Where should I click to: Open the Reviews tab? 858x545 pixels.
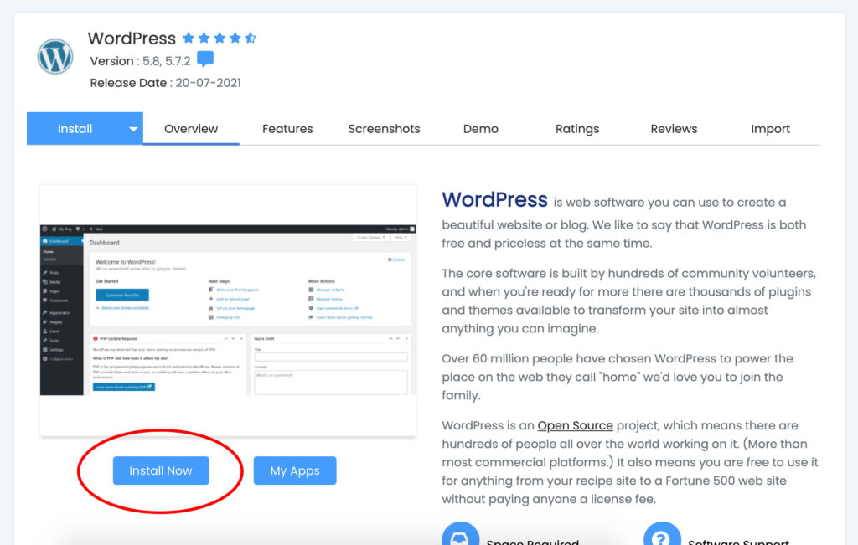tap(674, 129)
